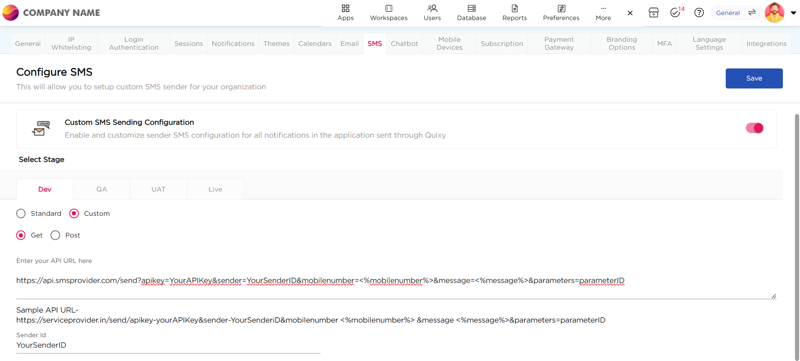The width and height of the screenshot is (800, 361).
Task: Switch to the QA stage tab
Action: (x=101, y=189)
